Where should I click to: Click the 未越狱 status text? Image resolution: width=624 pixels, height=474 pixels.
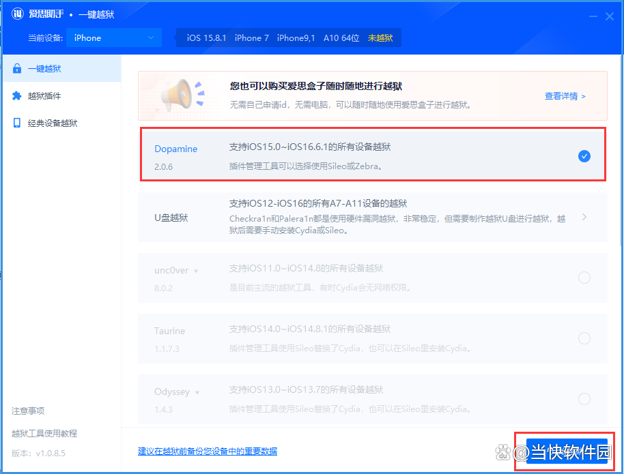pyautogui.click(x=380, y=38)
